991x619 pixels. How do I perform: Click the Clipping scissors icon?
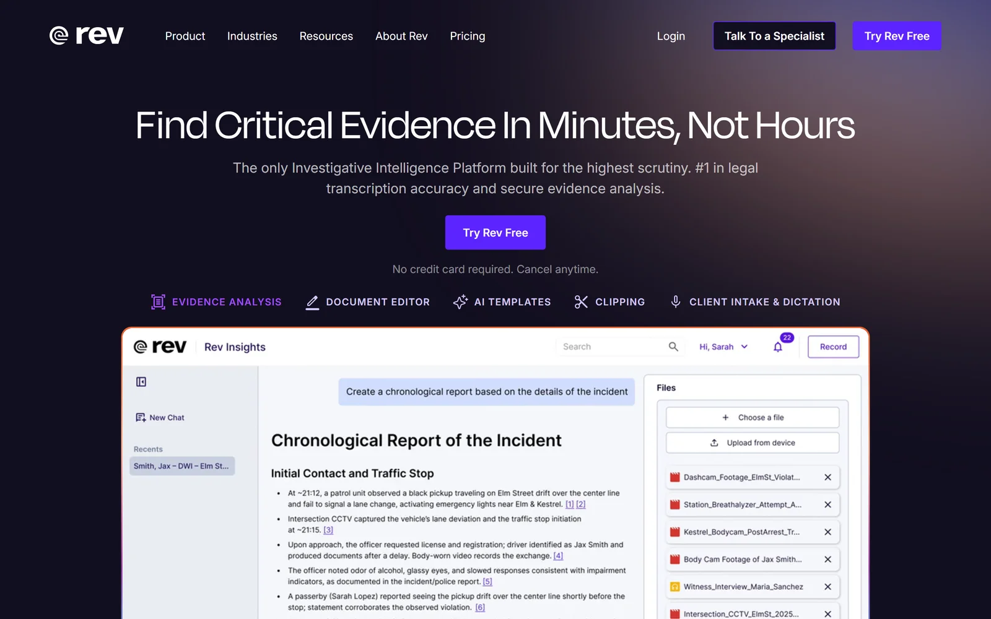tap(581, 302)
